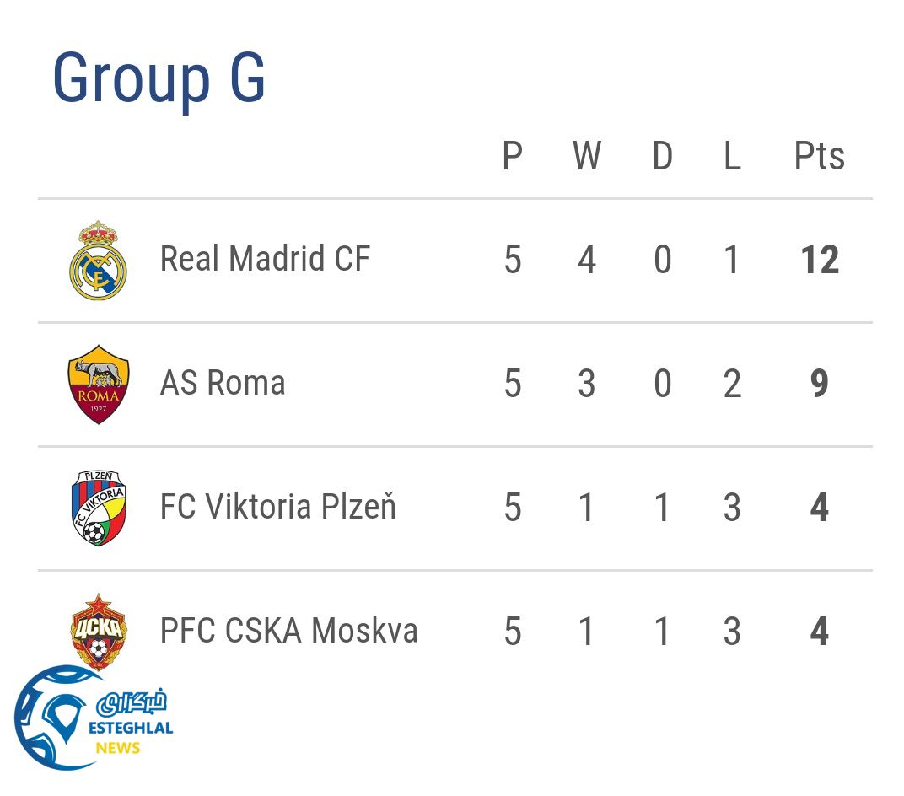Click the CSKA Moskva crest icon
The width and height of the screenshot is (904, 796).
(x=99, y=629)
